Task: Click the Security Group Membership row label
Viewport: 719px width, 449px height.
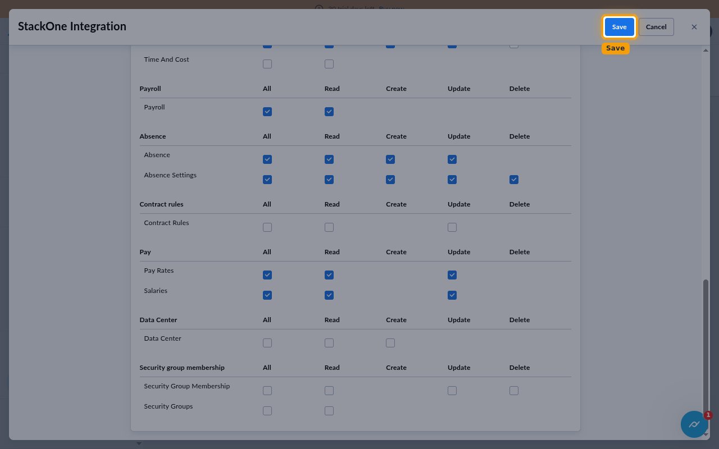Action: [187, 386]
